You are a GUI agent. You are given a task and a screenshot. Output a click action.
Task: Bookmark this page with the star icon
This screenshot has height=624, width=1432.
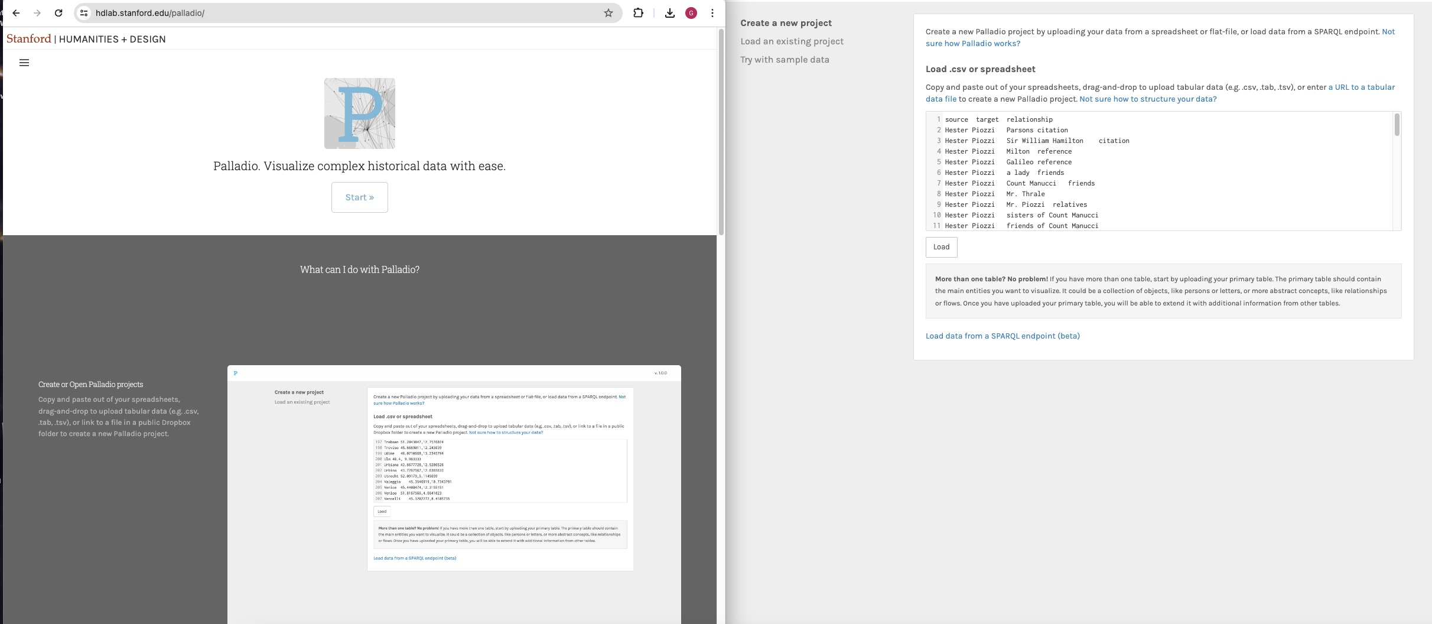coord(608,13)
